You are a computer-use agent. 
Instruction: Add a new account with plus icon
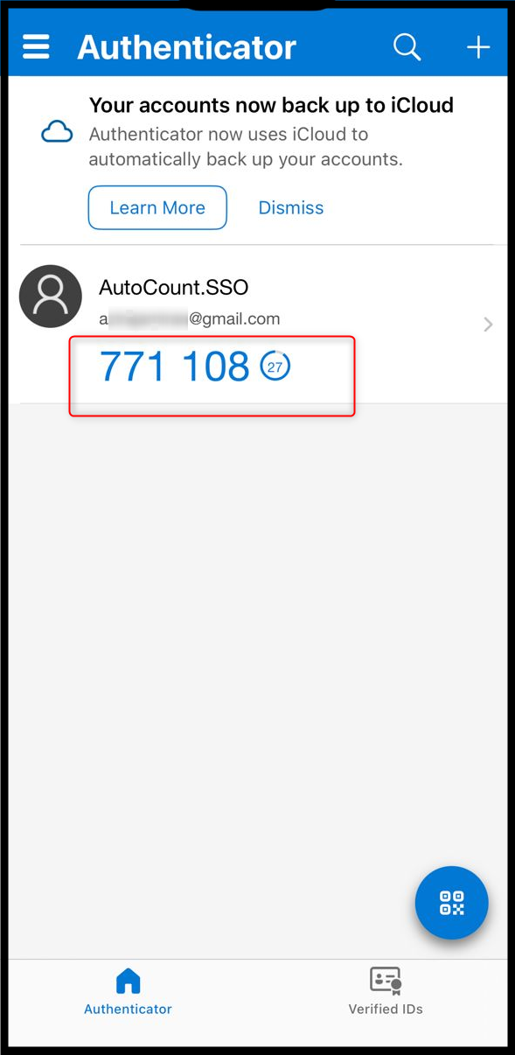(x=478, y=46)
